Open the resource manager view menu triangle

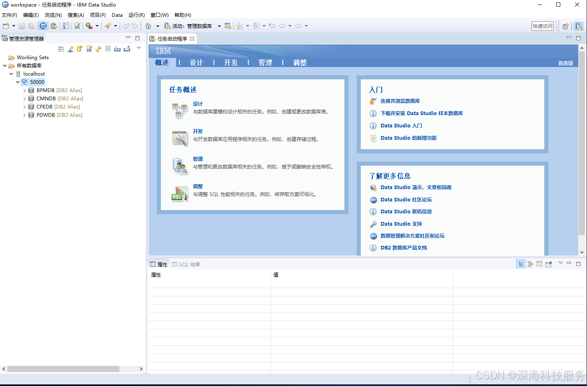click(139, 48)
